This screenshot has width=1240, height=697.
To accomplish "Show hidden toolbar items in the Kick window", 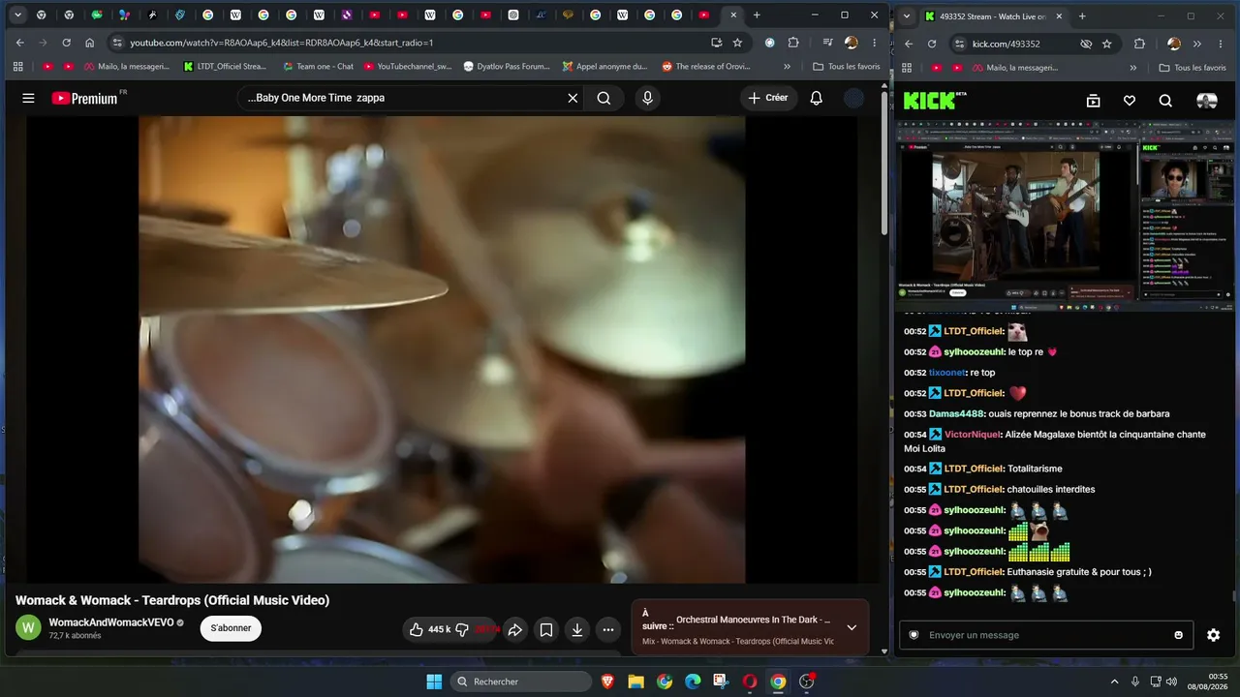I will pyautogui.click(x=1197, y=44).
